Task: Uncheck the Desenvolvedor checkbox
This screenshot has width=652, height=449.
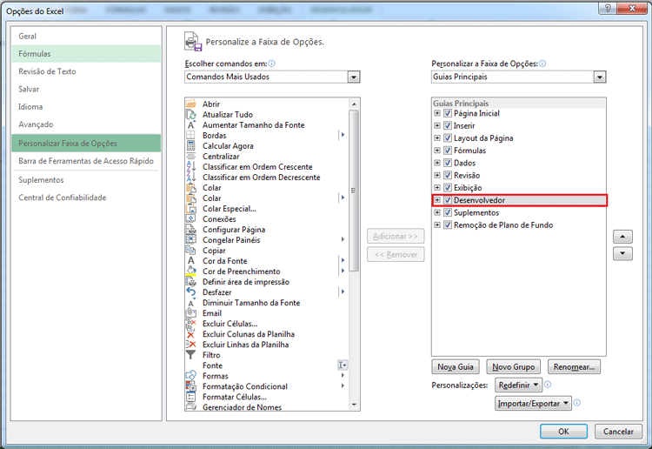Action: [448, 201]
